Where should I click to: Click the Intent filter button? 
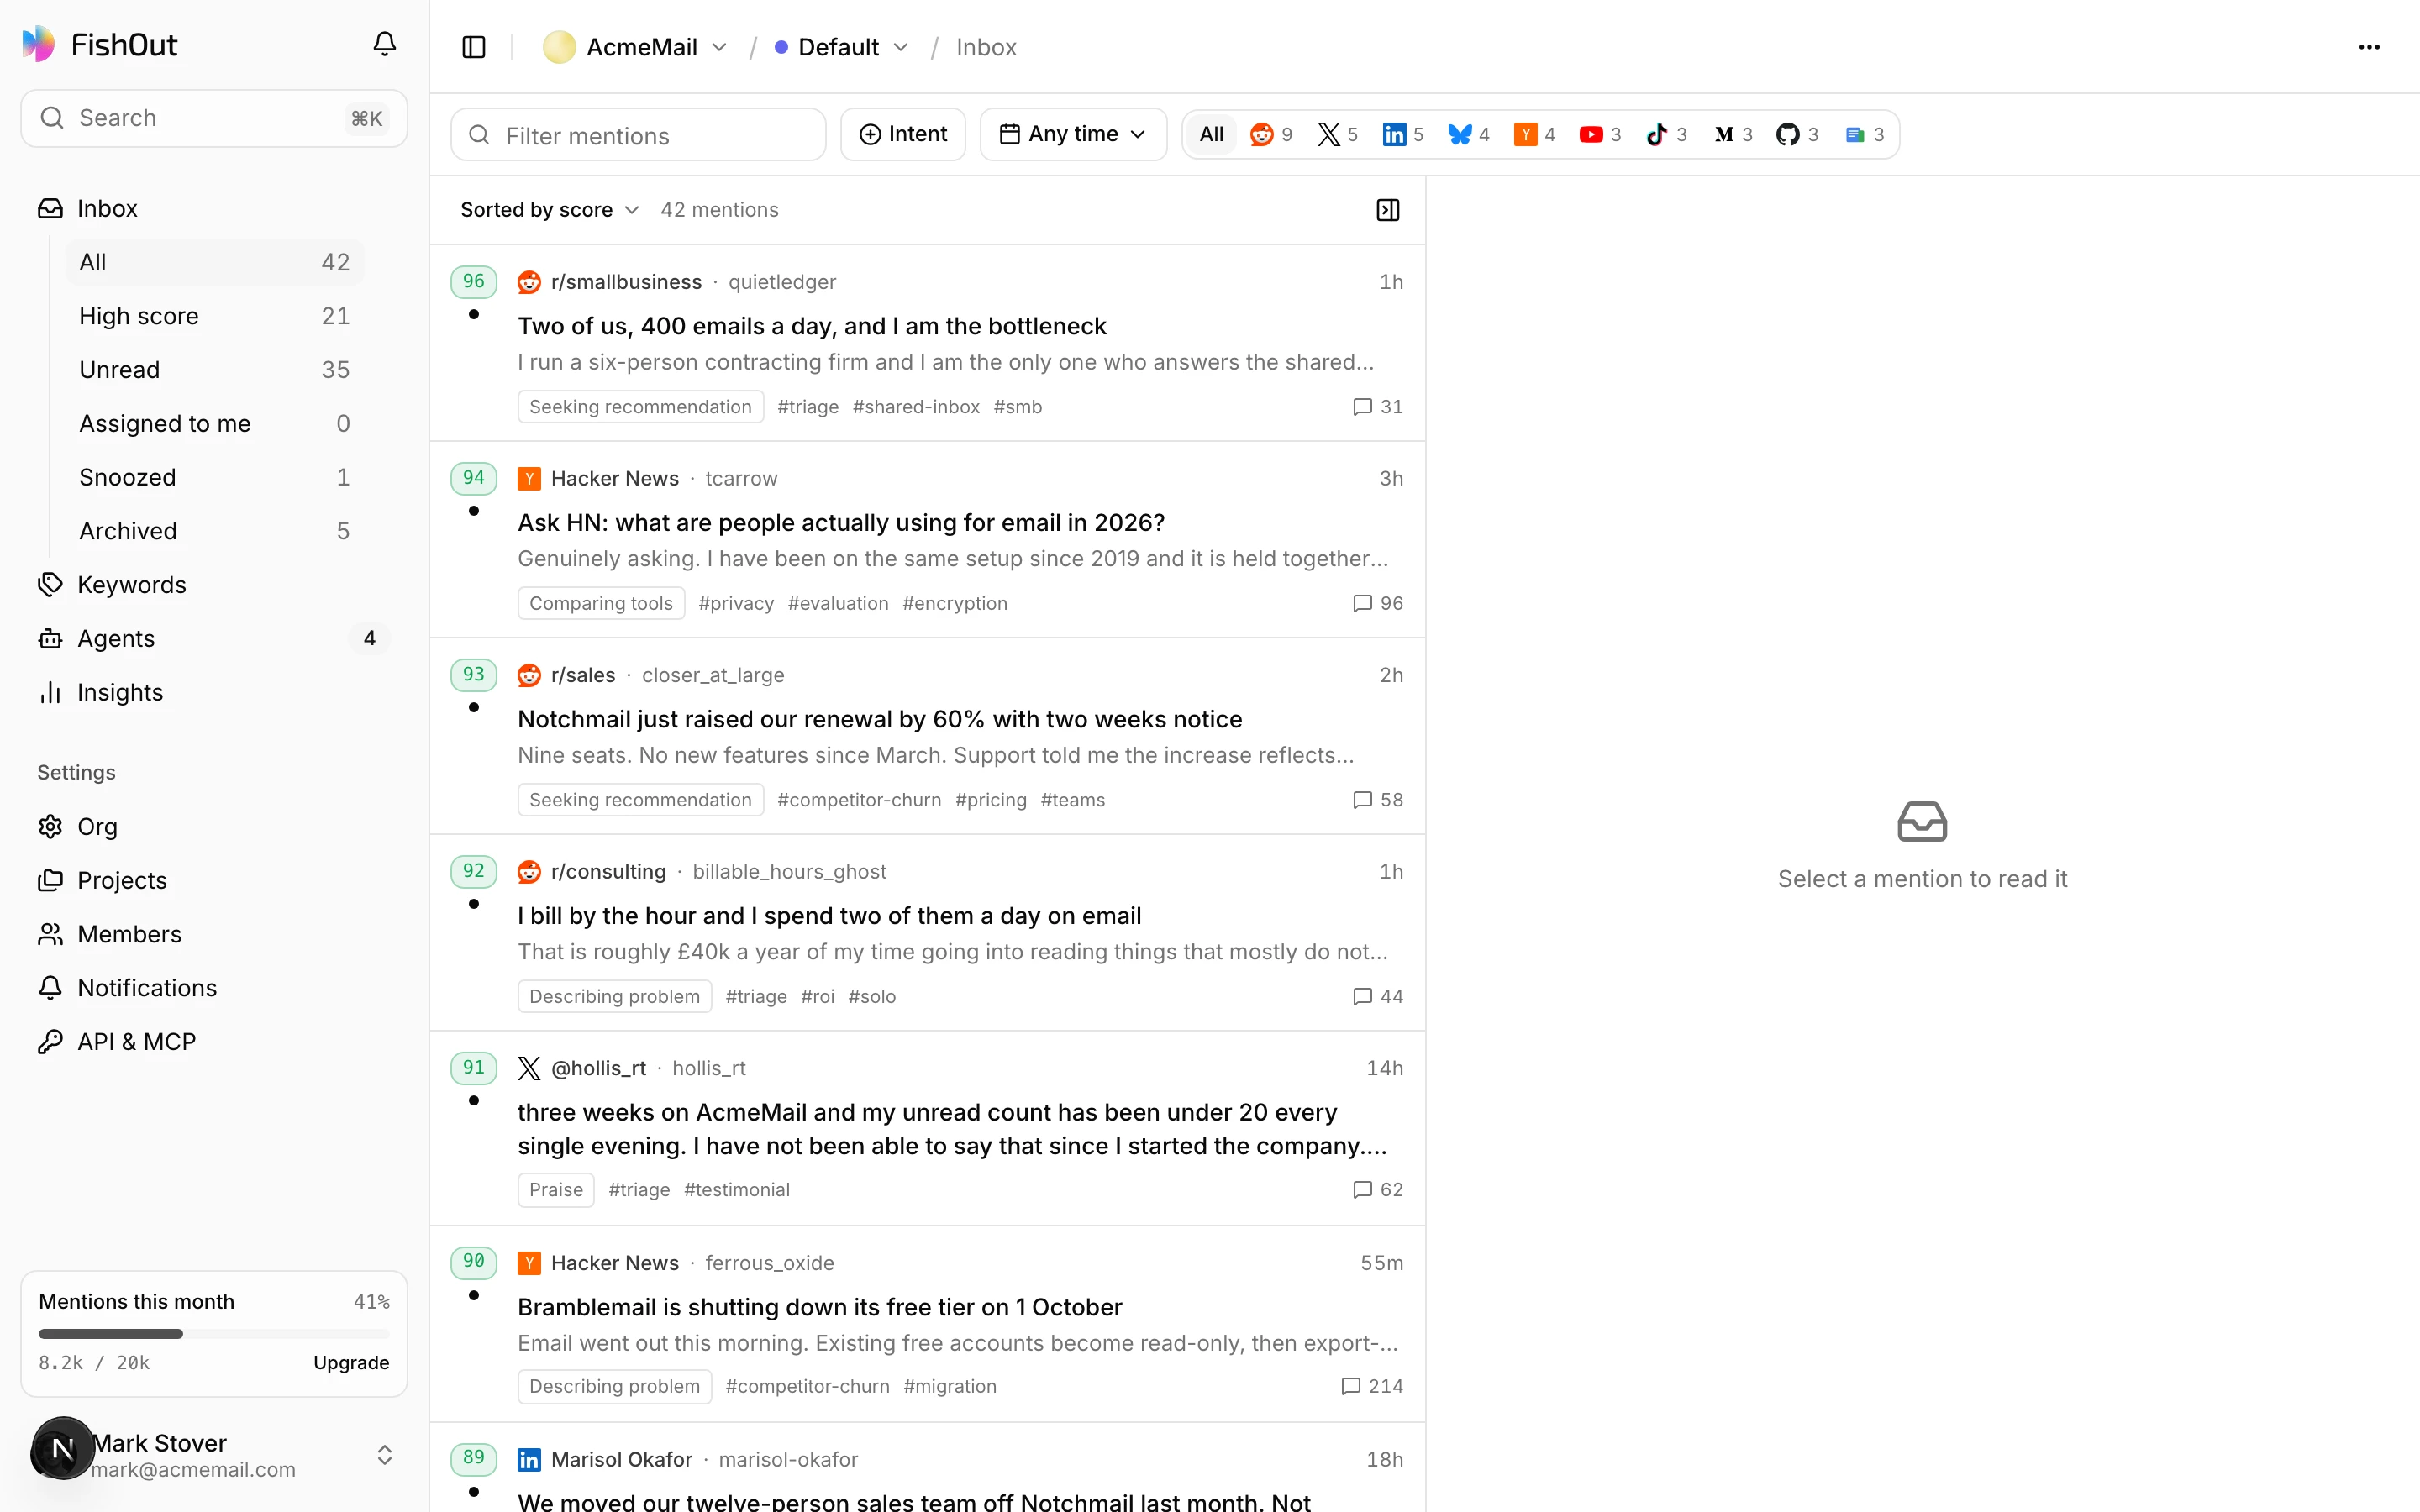pyautogui.click(x=903, y=134)
